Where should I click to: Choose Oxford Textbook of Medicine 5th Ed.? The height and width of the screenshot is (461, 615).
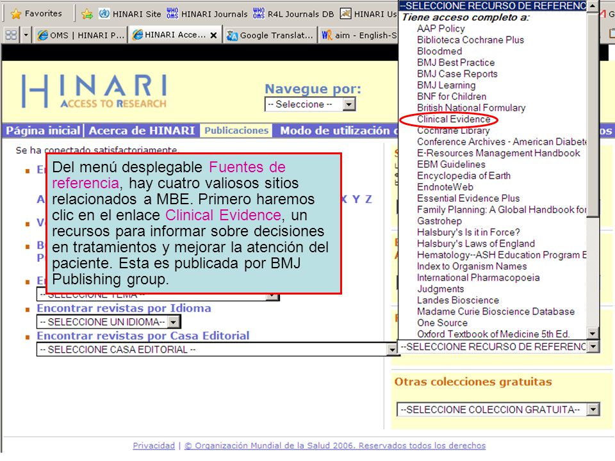pyautogui.click(x=493, y=334)
